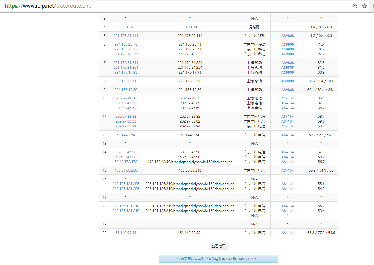Open the blue 61.144.3.54 IP link
This screenshot has width=374, height=265.
point(126,135)
